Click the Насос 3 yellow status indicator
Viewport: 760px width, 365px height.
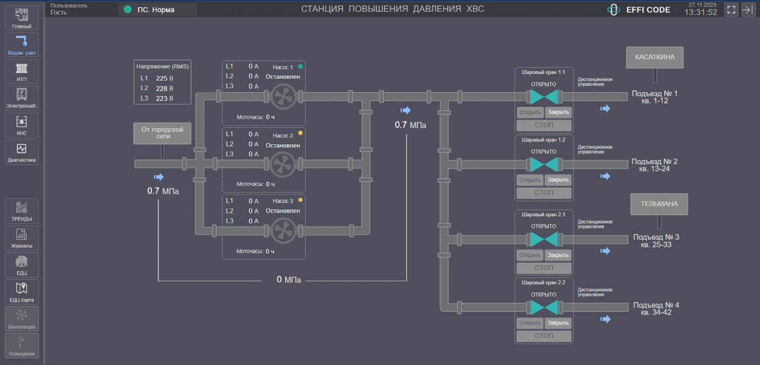click(300, 200)
